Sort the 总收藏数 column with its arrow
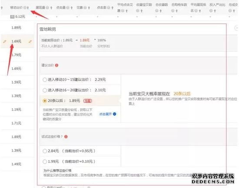239x188 pixels. point(160,11)
